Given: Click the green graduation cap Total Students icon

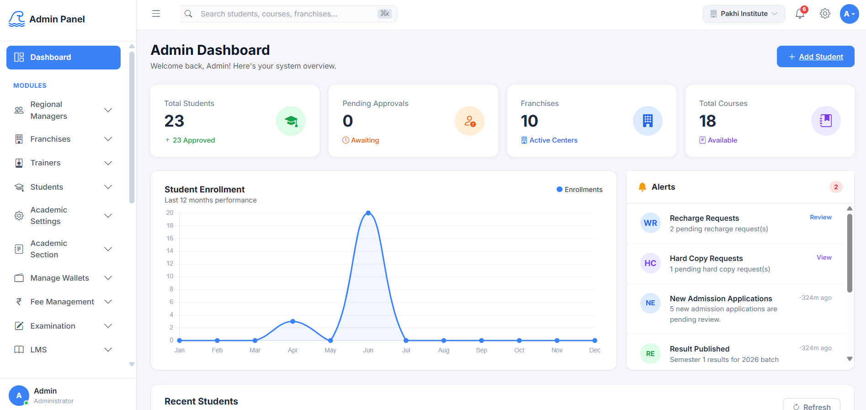Looking at the screenshot, I should (291, 121).
